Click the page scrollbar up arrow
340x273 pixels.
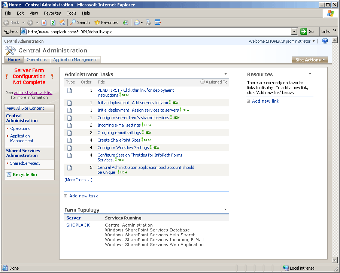point(335,40)
